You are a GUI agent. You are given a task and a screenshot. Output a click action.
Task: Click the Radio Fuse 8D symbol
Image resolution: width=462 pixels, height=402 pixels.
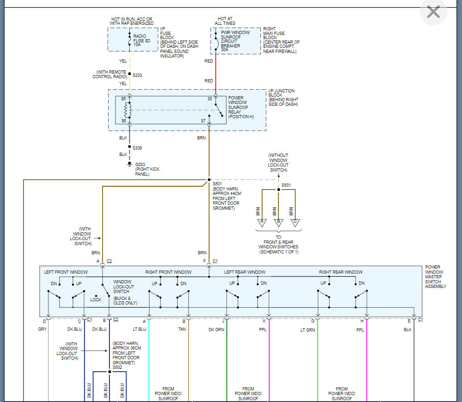pyautogui.click(x=129, y=40)
